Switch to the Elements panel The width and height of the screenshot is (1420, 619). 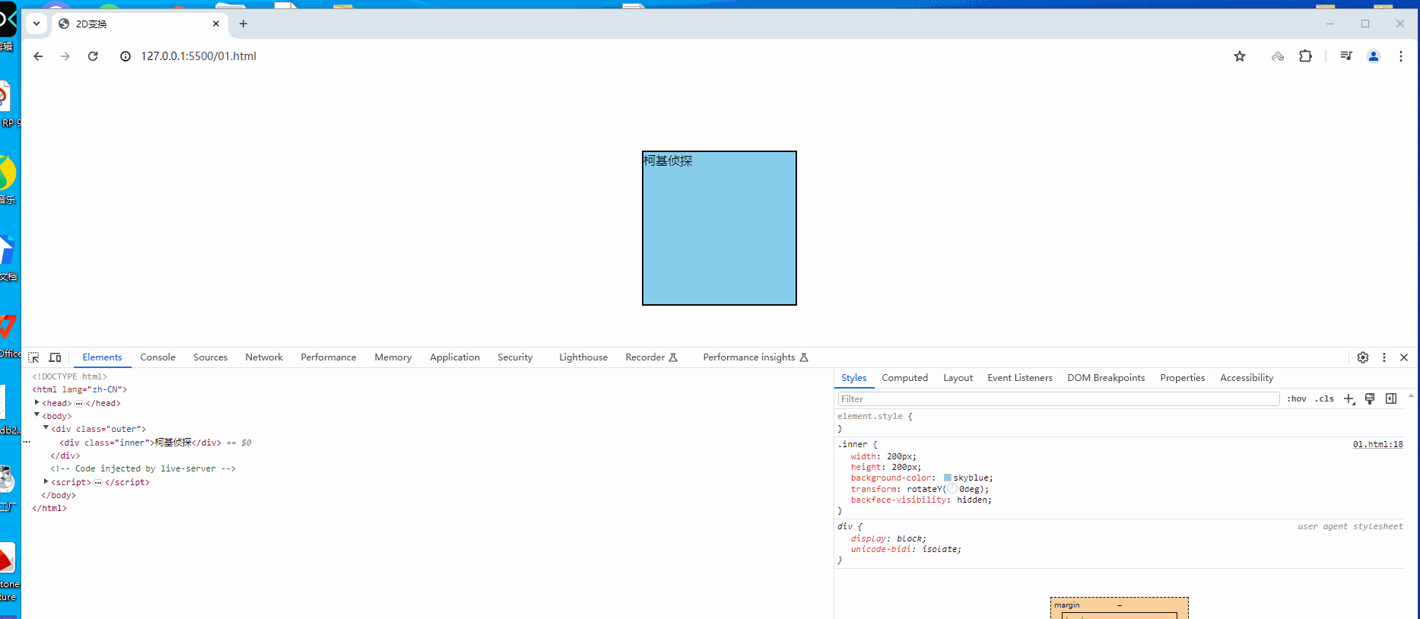coord(102,357)
